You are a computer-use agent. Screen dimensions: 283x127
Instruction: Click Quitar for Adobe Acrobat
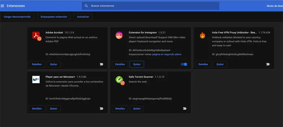(x=53, y=64)
